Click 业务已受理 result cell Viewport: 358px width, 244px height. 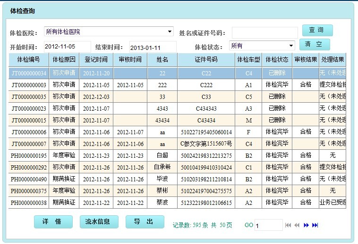(x=332, y=203)
